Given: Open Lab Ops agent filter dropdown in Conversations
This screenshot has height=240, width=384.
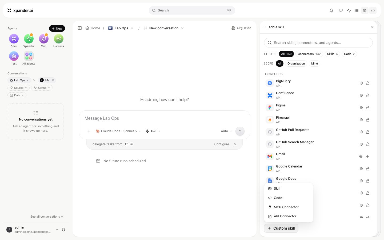Looking at the screenshot, I should [x=19, y=80].
